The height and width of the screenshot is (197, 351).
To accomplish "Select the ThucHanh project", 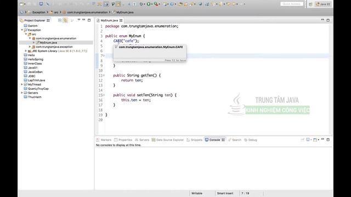I will pyautogui.click(x=35, y=97).
